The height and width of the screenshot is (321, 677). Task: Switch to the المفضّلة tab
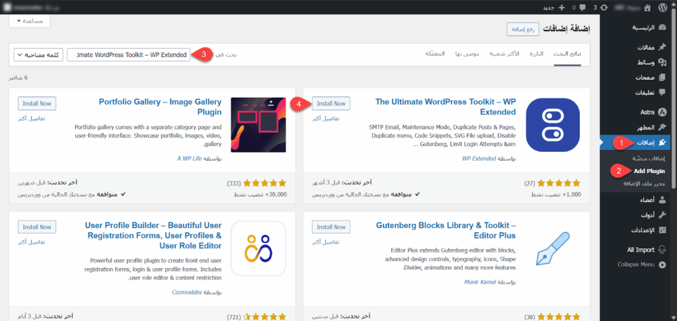coord(435,54)
